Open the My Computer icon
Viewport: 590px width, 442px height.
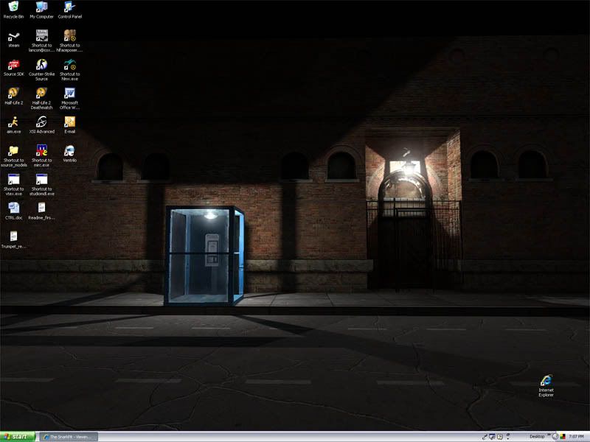pyautogui.click(x=41, y=7)
